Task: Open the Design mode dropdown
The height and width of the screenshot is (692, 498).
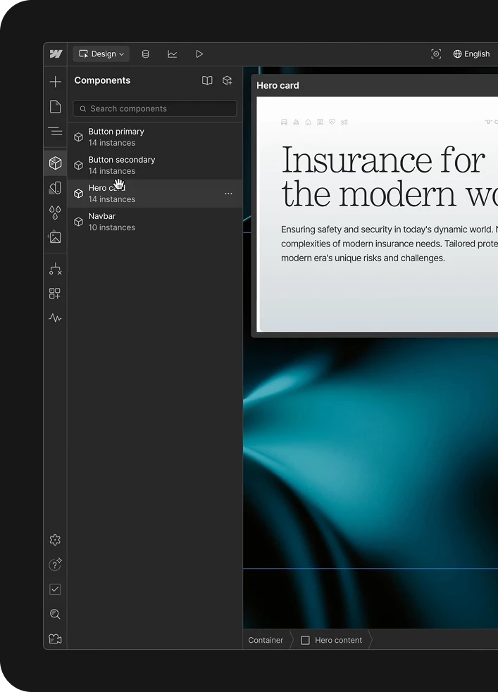Action: tap(101, 54)
